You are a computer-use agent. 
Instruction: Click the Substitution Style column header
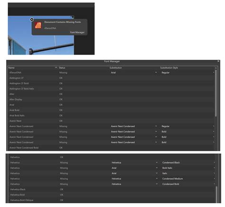click(169, 67)
